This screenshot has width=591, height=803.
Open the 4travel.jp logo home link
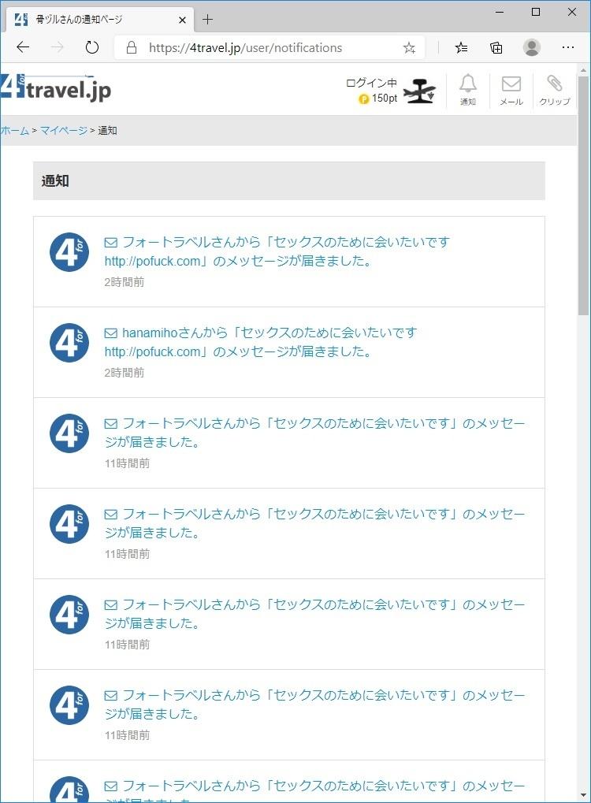(x=56, y=88)
